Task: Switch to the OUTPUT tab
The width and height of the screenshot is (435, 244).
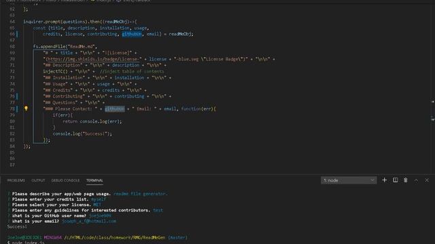Action: pyautogui.click(x=38, y=180)
